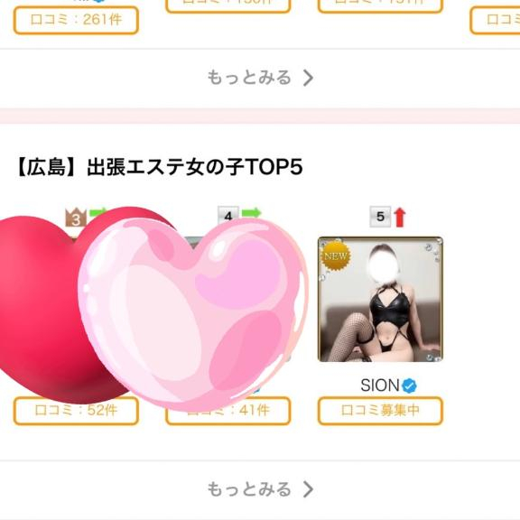520x520 pixels.
Task: Click the bronze crown rank 3 icon
Action: [x=76, y=218]
